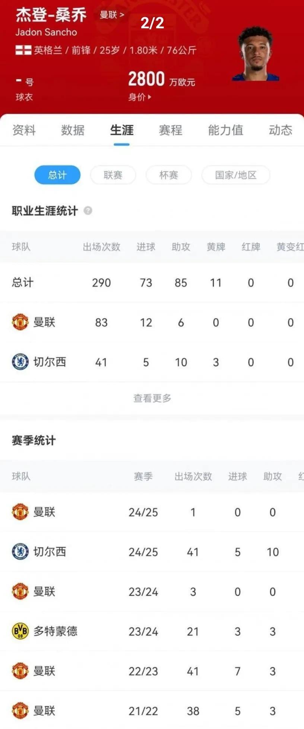
Task: Tap Manchester United crest in 21/22 row
Action: 20,711
